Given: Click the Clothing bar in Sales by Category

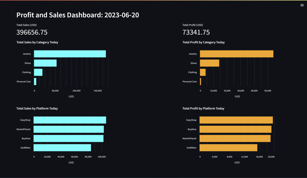Looking at the screenshot, I should (38, 72).
